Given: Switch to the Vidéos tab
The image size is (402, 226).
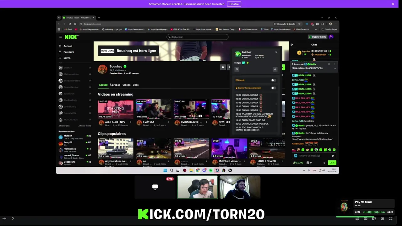Looking at the screenshot, I should coord(126,85).
